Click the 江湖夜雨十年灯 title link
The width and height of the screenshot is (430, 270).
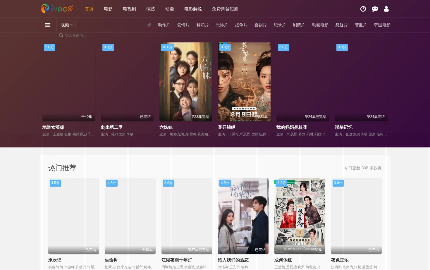(177, 260)
